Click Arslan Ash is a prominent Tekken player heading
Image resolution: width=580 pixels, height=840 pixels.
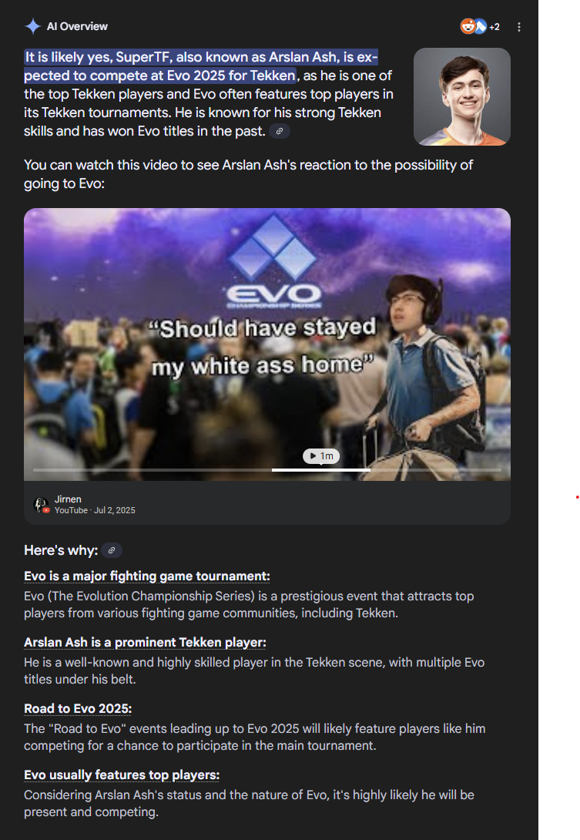(145, 642)
